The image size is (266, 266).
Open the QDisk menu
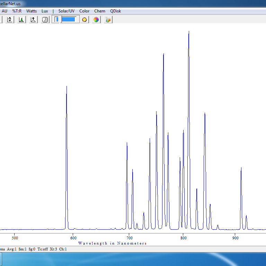pyautogui.click(x=116, y=11)
